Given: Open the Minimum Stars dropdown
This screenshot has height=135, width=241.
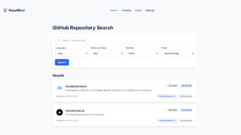Looking at the screenshot, I should click(107, 53).
